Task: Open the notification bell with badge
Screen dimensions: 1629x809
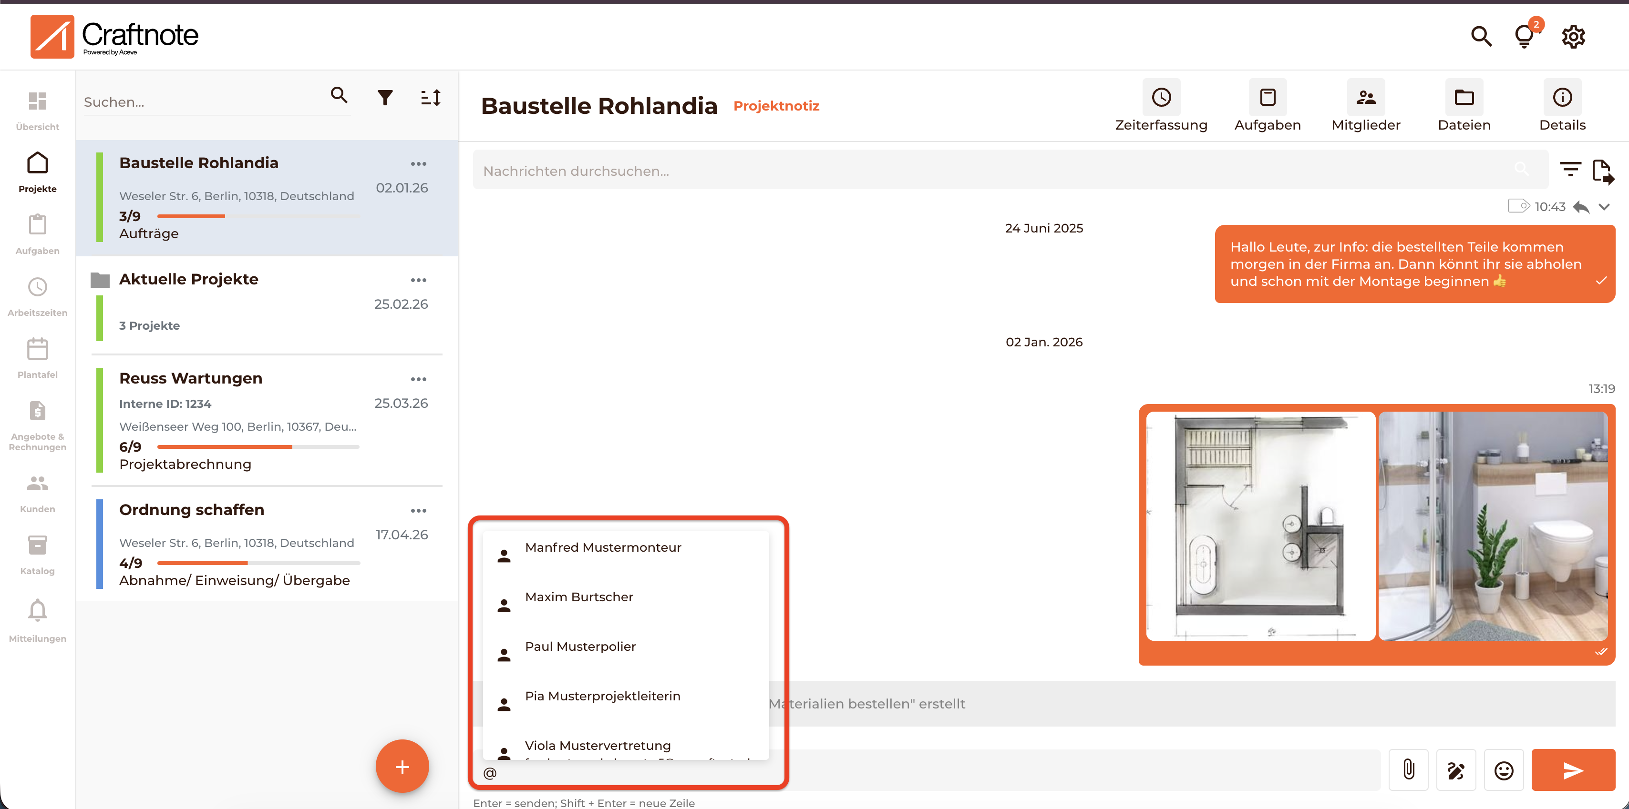Action: [x=1525, y=36]
